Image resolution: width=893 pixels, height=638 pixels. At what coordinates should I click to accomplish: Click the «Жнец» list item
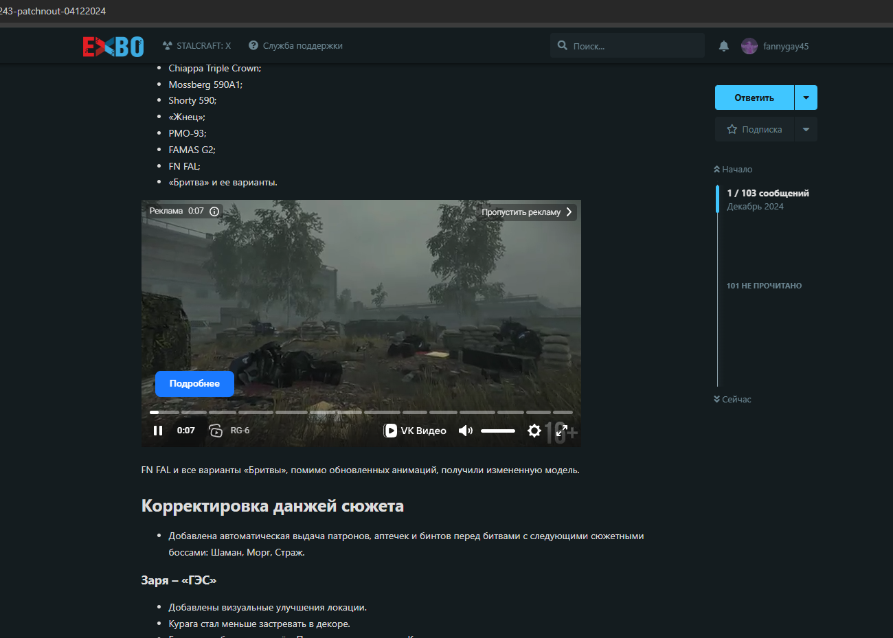tap(187, 117)
